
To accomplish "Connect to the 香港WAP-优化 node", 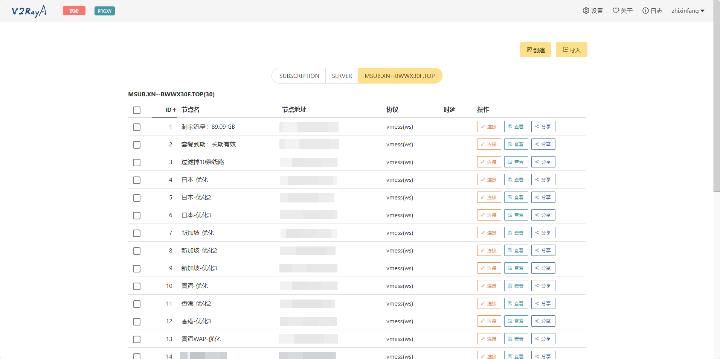I will pos(489,339).
